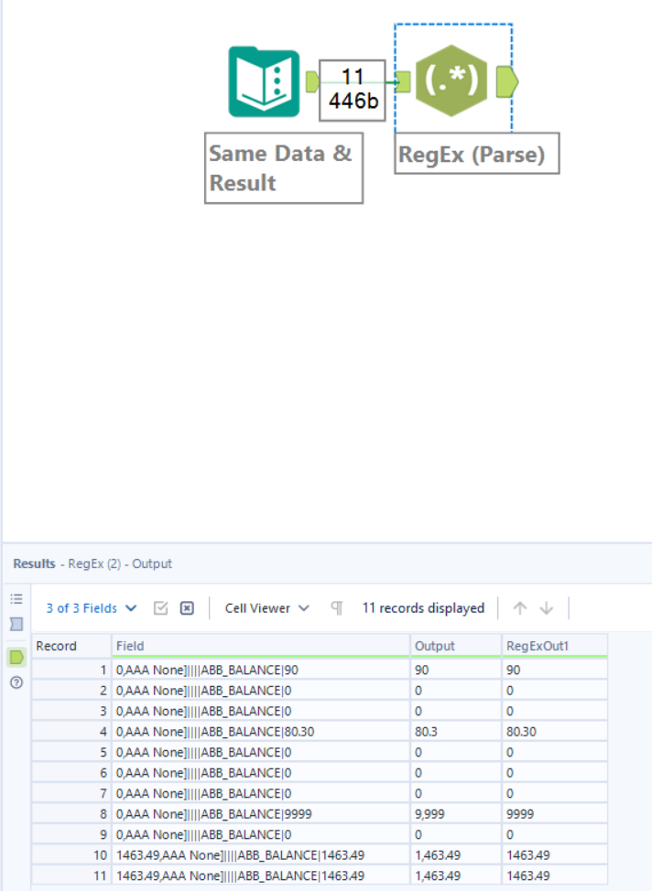Uncheck all fields using the X box

click(x=187, y=608)
